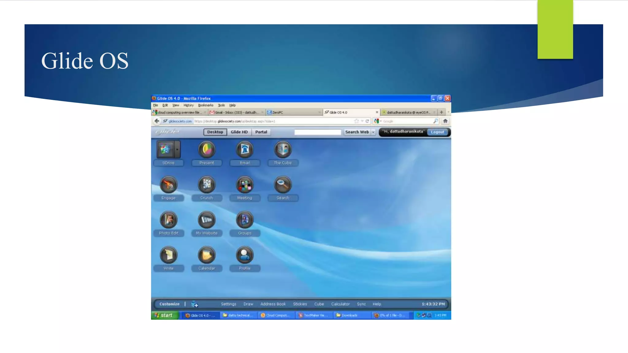Click the Glide search text field
Image resolution: width=628 pixels, height=353 pixels.
pyautogui.click(x=318, y=132)
